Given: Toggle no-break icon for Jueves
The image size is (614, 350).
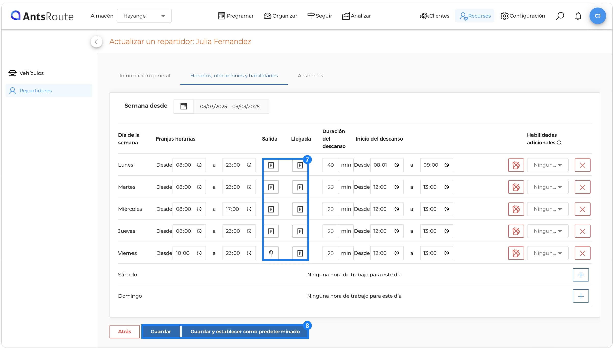Looking at the screenshot, I should (x=516, y=231).
